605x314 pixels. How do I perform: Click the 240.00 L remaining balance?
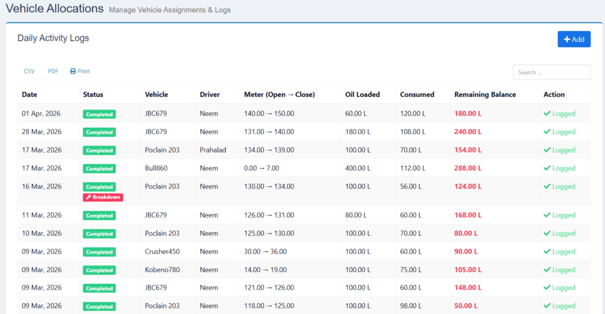pos(468,132)
